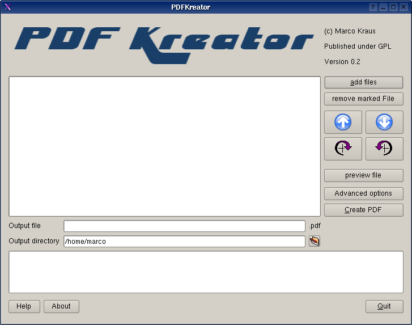Open the preview file button
Viewport: 412px width, 325px height.
pos(364,175)
